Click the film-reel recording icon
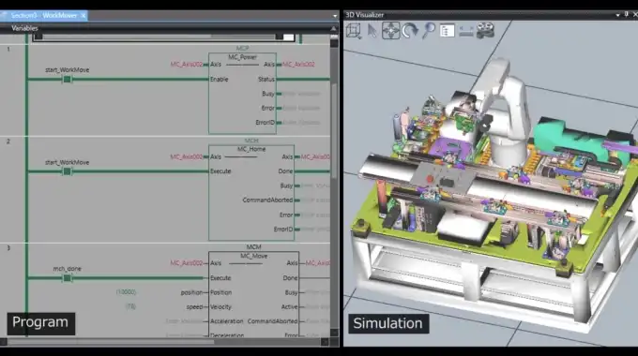The width and height of the screenshot is (638, 356). coord(485,31)
